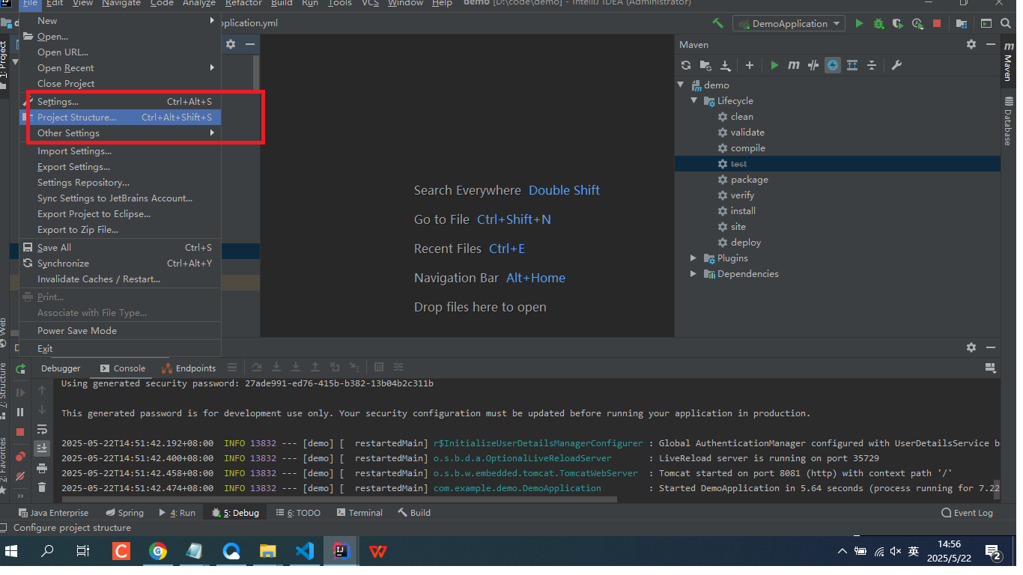Show Maven dependencies diagram icon

[852, 65]
